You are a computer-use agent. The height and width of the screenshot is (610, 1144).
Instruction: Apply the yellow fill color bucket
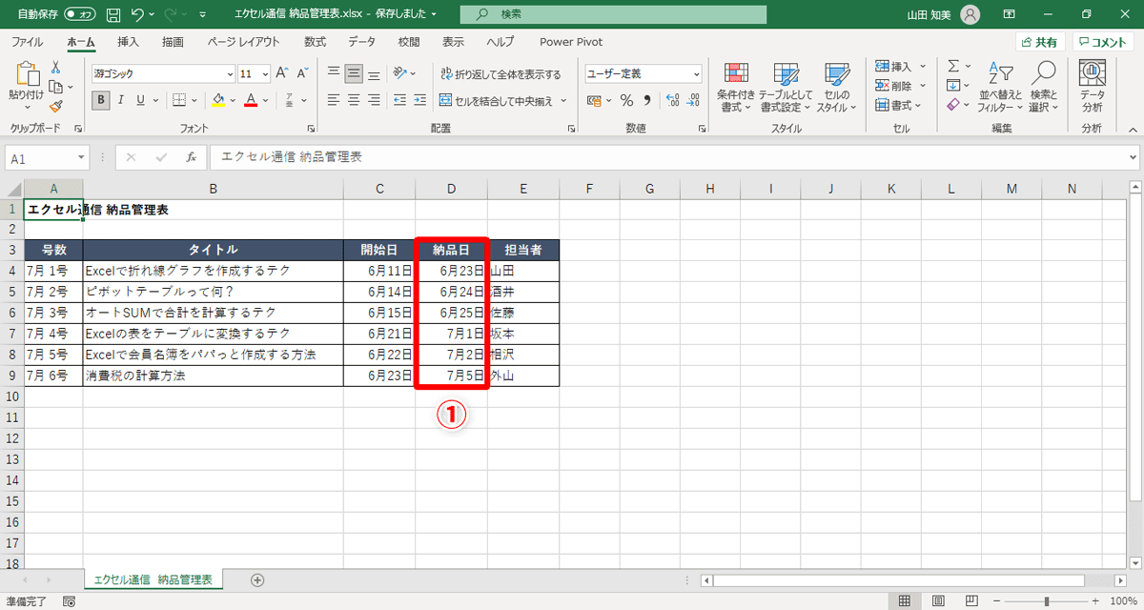pos(218,99)
